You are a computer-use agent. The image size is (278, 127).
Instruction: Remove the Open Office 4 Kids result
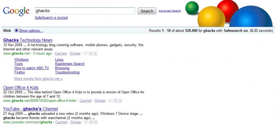[120, 101]
